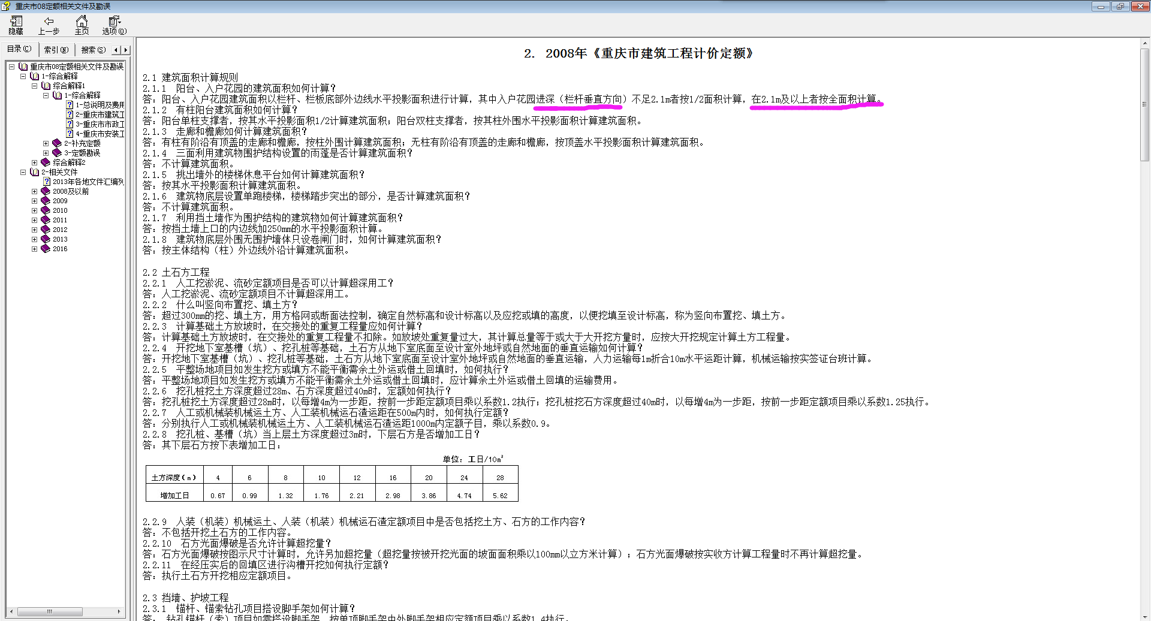
Task: Click the book icon next to 2013
Action: pyautogui.click(x=46, y=239)
